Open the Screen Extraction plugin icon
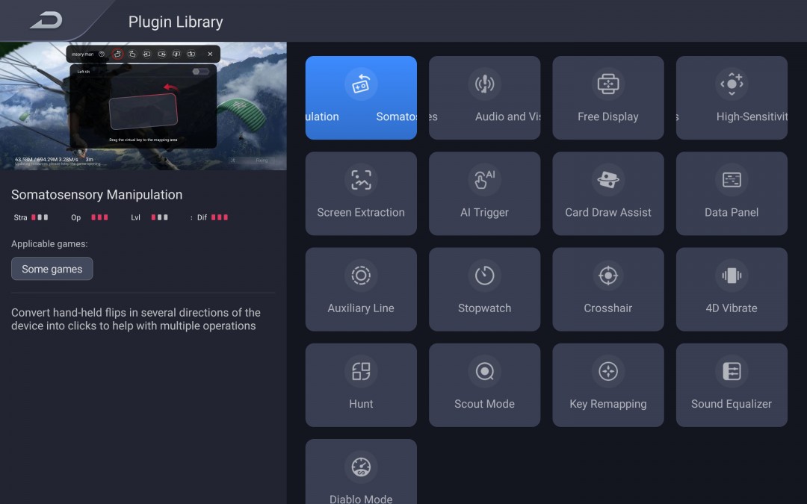807x504 pixels. point(361,180)
